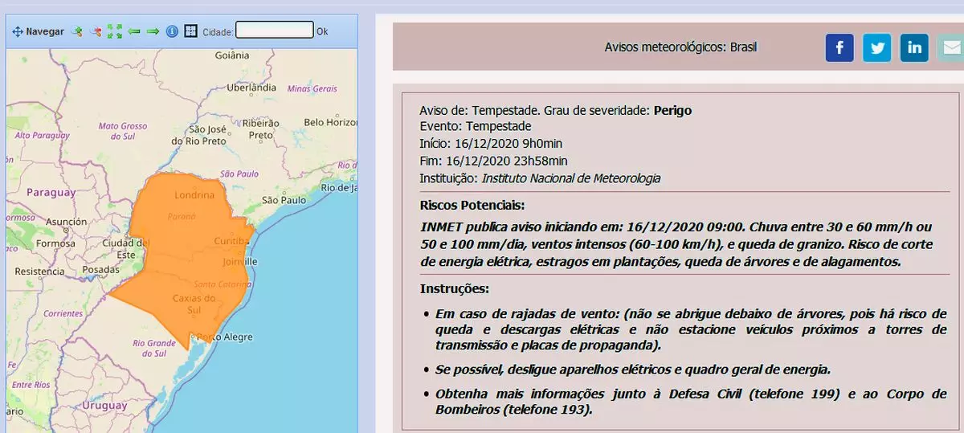Viewport: 964px width, 433px height.
Task: Click Curitiba on the map
Action: [233, 241]
